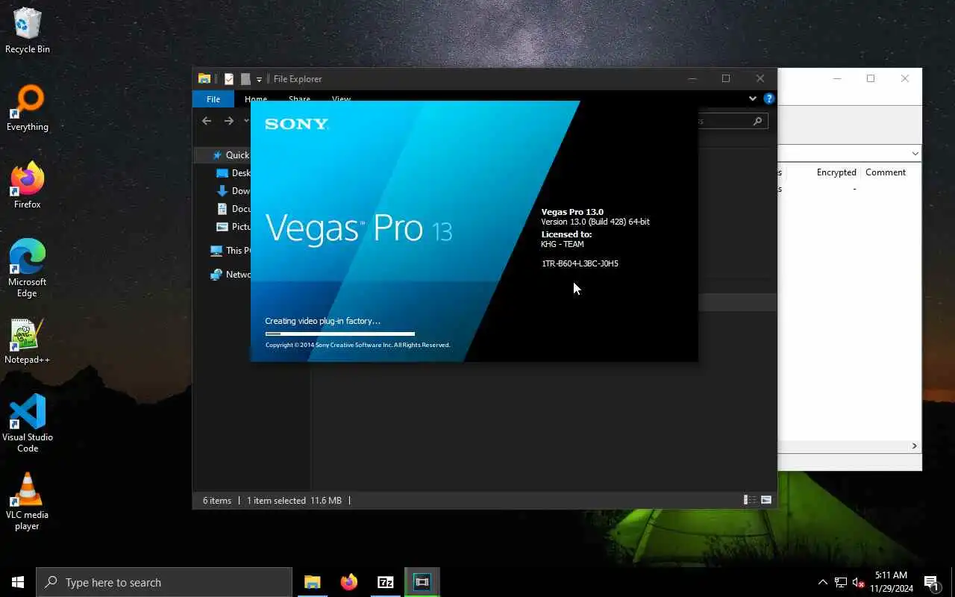Click the Encrypted column header in 7-Zip
Viewport: 955px width, 597px height.
pos(836,172)
